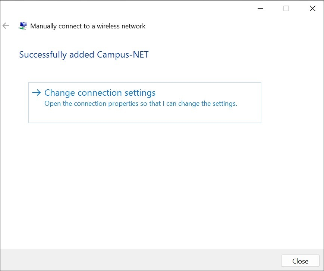Screen dimensions: 324x271
Task: Click the "Open the connection properties" description text
Action: click(x=141, y=104)
